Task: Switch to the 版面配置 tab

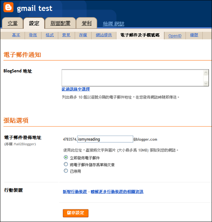Action: point(60,23)
